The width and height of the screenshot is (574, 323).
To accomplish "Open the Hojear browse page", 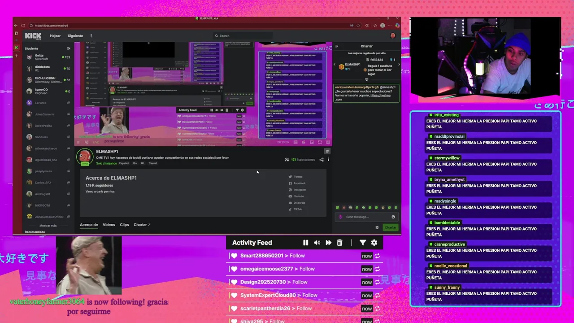I will (x=55, y=36).
